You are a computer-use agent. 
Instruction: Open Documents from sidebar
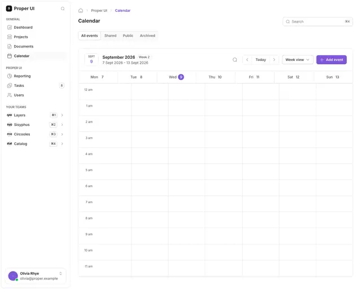coord(36,46)
